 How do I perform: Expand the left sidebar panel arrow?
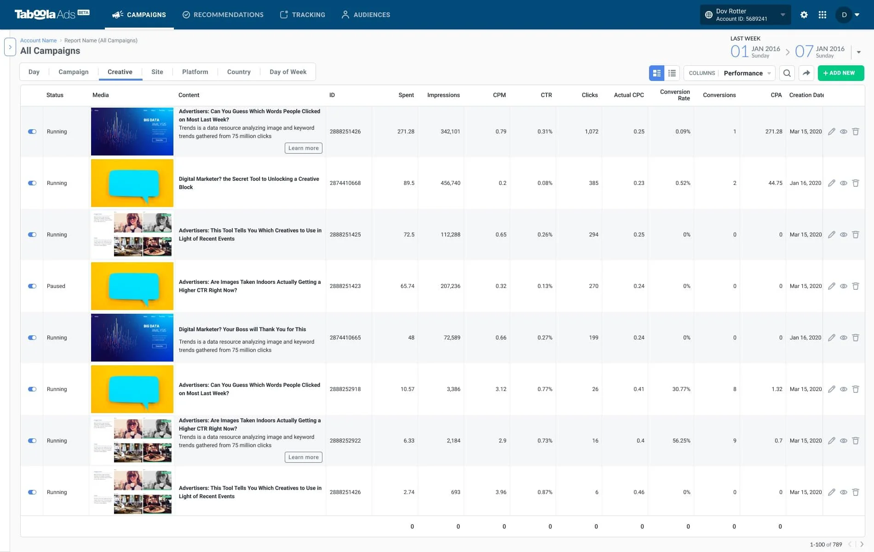tap(10, 47)
